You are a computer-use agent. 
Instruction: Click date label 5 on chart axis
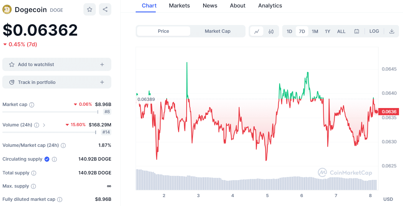[267, 196]
